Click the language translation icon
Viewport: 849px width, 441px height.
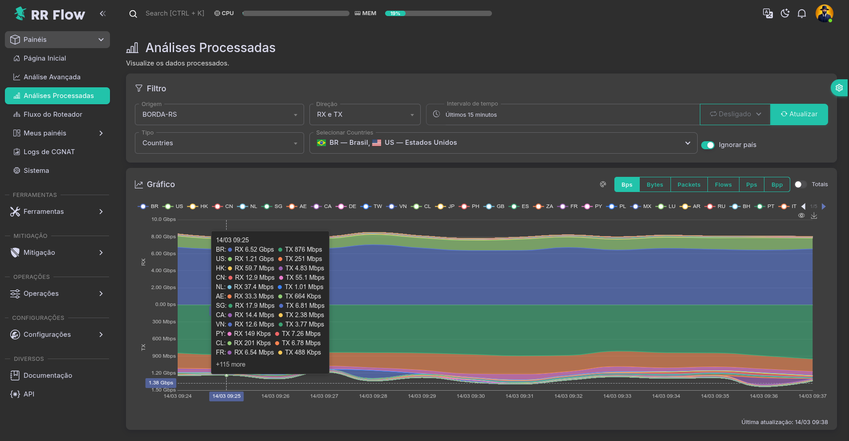point(768,13)
